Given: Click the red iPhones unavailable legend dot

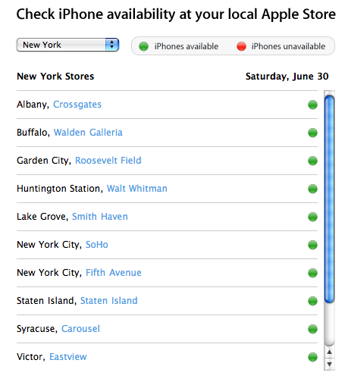Looking at the screenshot, I should 241,46.
